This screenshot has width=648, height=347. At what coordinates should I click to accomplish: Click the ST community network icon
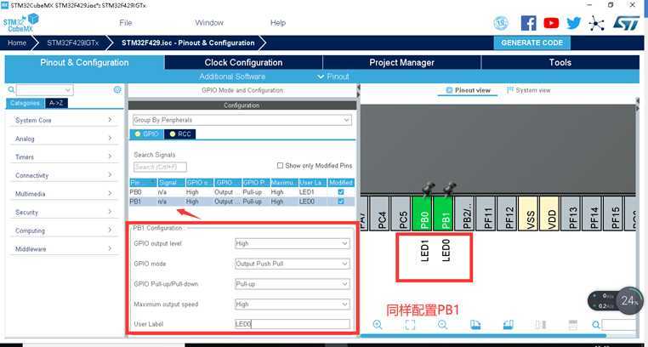point(596,23)
